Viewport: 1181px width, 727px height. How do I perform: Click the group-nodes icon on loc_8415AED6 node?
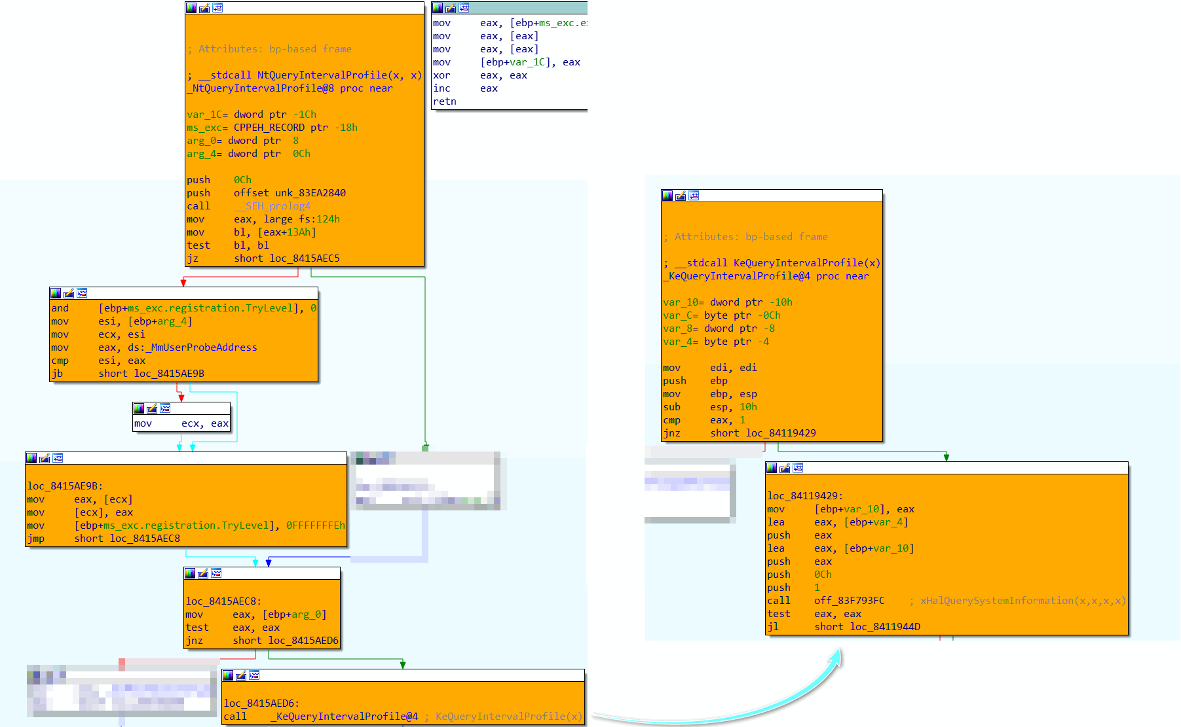coord(254,675)
